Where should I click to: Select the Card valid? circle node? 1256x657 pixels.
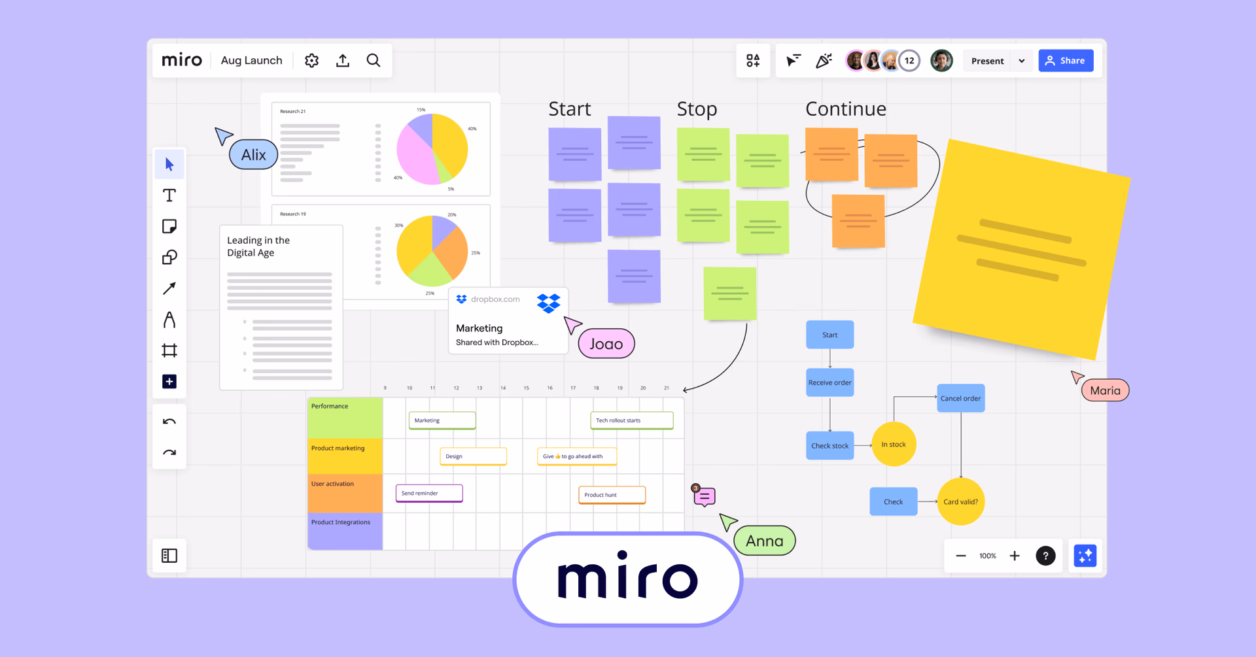tap(960, 502)
